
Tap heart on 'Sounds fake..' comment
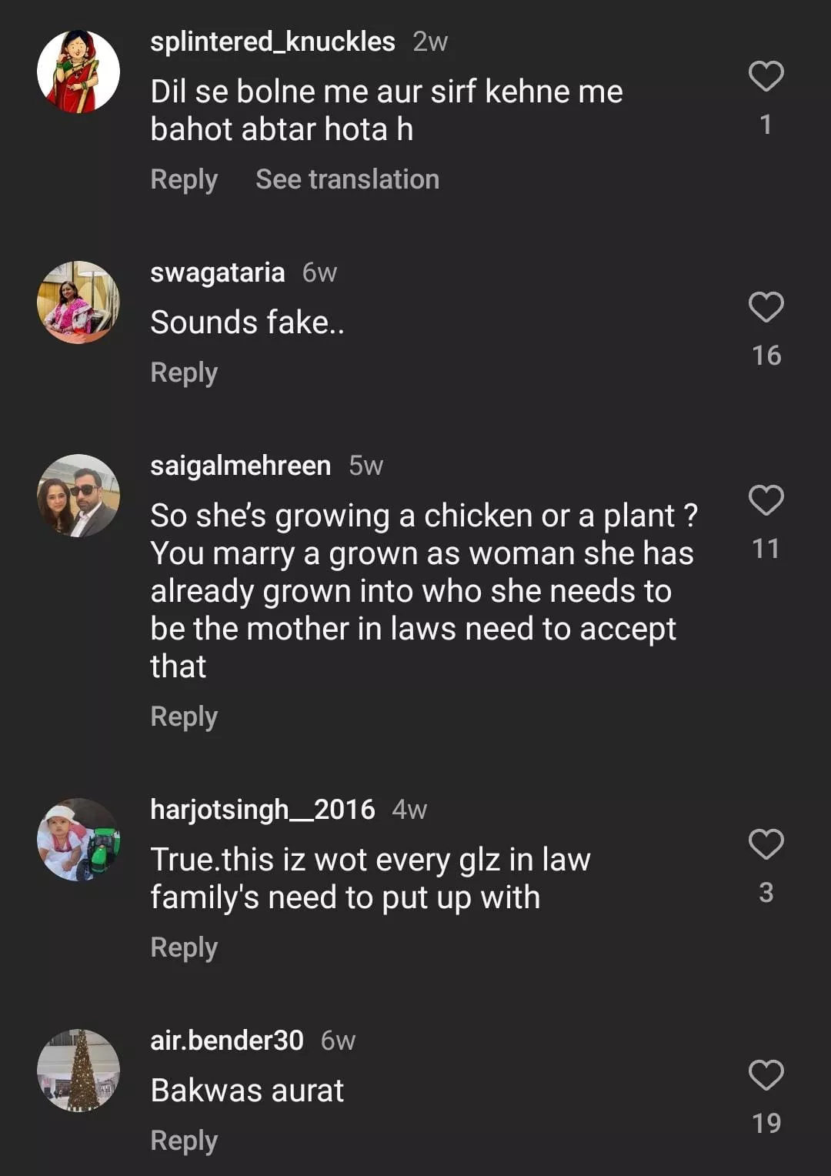tap(766, 308)
